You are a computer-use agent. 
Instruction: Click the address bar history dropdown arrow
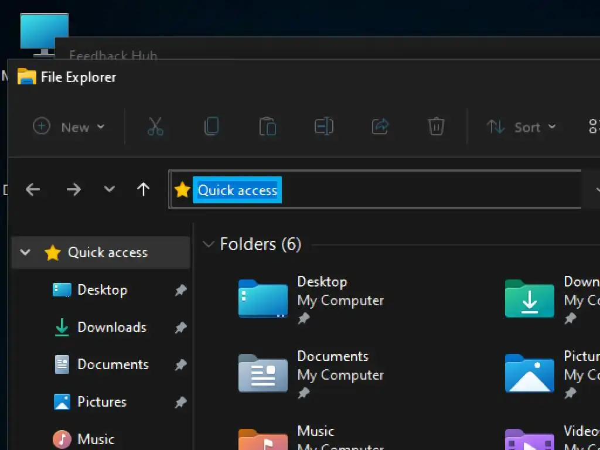597,189
